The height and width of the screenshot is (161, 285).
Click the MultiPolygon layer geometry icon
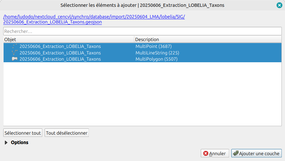15,59
